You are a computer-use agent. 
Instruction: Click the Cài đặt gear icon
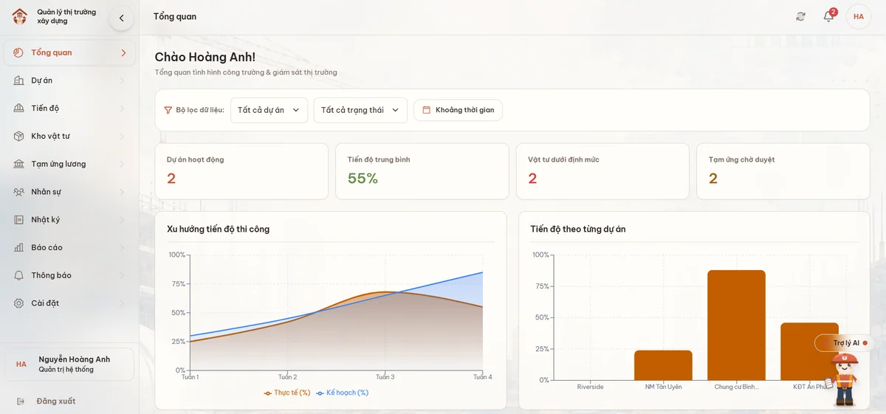18,303
